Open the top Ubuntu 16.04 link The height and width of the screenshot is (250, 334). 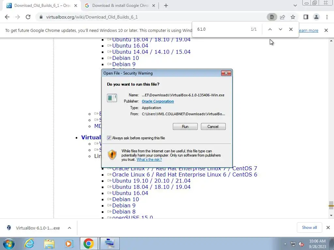tap(130, 46)
